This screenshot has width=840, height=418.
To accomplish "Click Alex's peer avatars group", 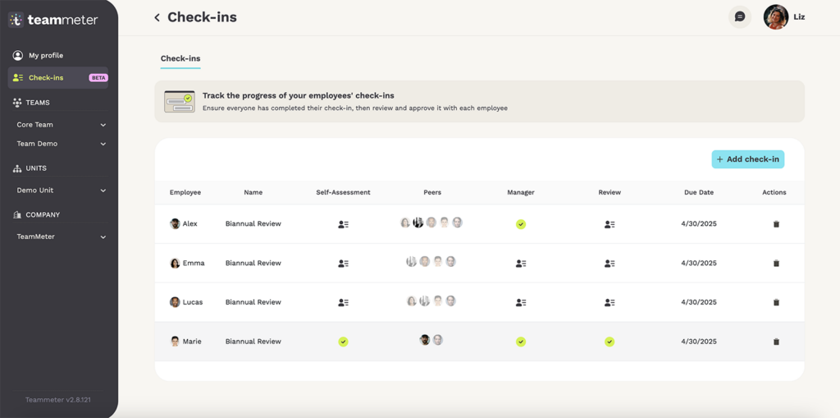I will click(431, 223).
